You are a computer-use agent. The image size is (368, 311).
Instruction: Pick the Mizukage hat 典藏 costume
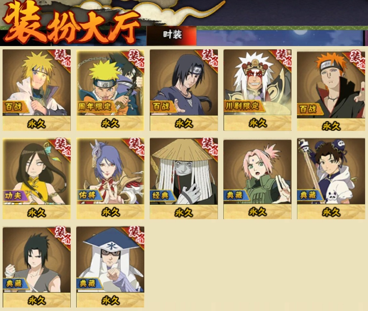coord(110,267)
